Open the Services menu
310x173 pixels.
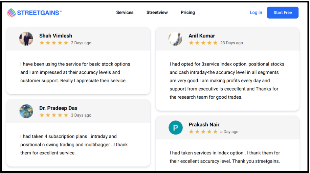pyautogui.click(x=125, y=13)
